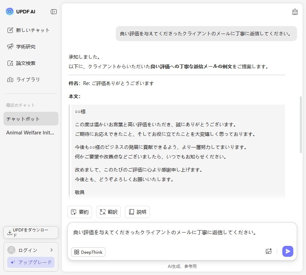Attach an image with the picture icon
Viewport: 306px width, 275px height.
pos(269,251)
